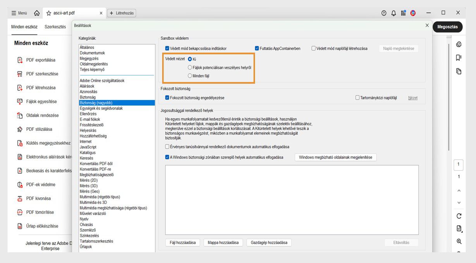476x263 pixels.
Task: Open the bookmarks panel icon
Action: (x=459, y=58)
